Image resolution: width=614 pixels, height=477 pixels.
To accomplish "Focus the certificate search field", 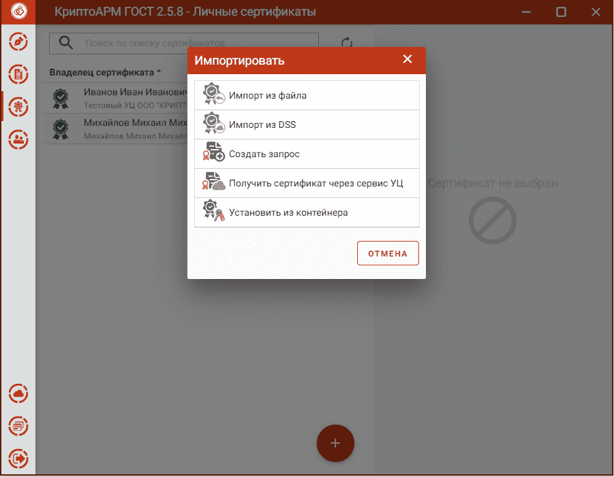I will pos(184,43).
